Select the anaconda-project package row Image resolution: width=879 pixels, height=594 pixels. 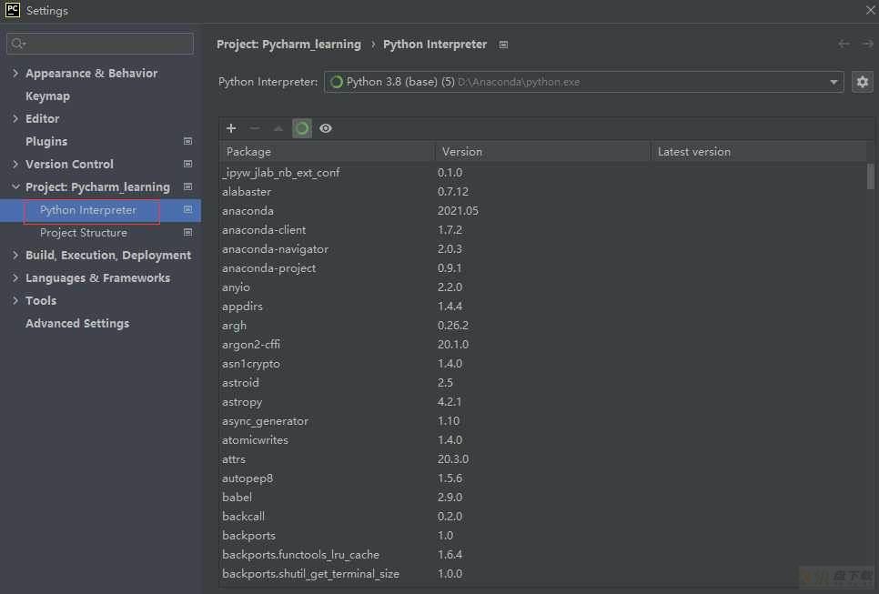click(542, 267)
